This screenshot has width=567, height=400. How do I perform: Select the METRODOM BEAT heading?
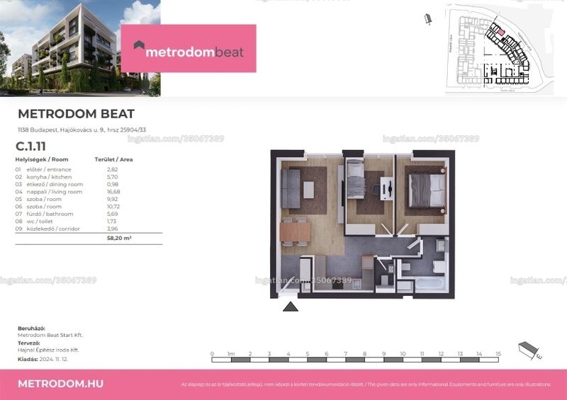76,114
